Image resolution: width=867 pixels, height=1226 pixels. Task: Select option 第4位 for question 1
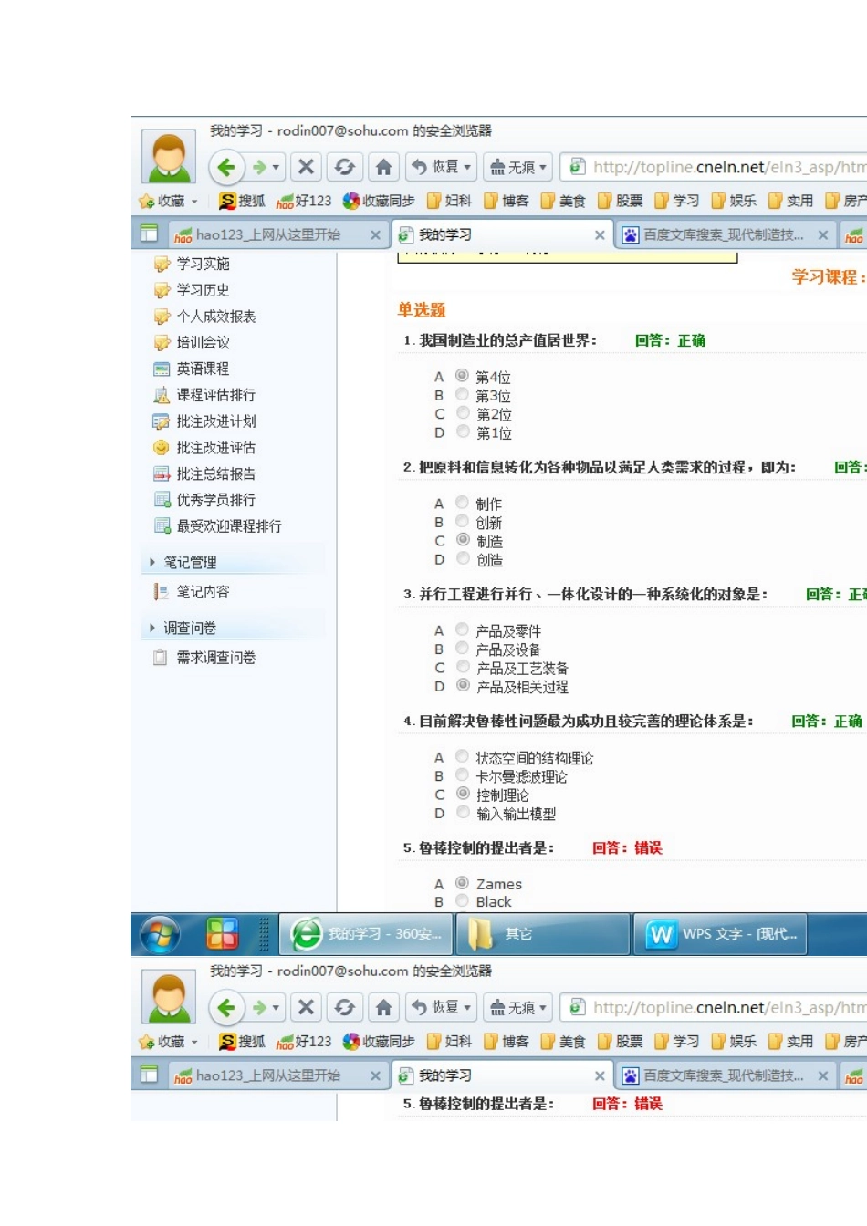pos(463,376)
